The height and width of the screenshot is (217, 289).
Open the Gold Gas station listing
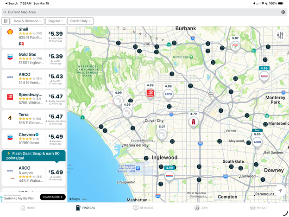(x=33, y=59)
